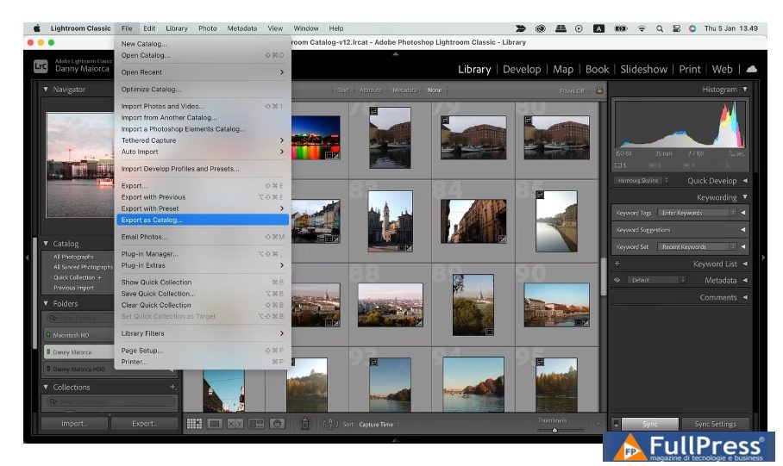Click the Painter spray can tool

tap(304, 424)
